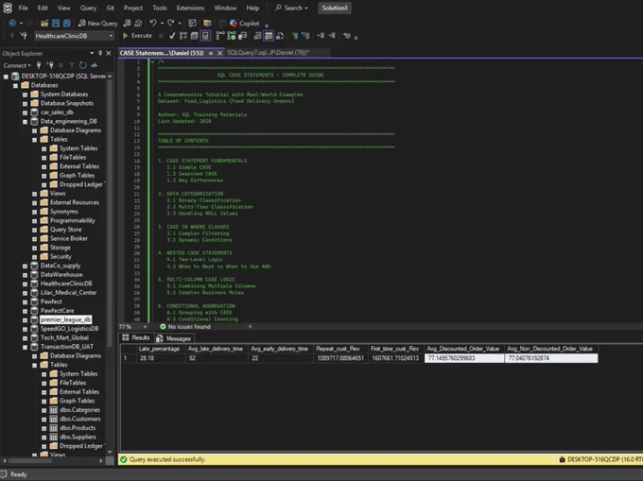
Task: Expand the premier_league_db node
Action: click(x=25, y=319)
